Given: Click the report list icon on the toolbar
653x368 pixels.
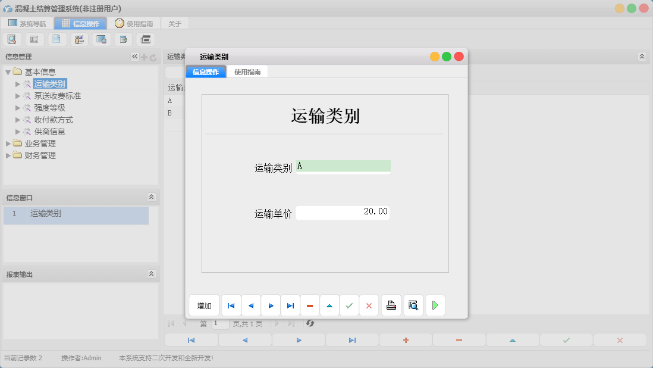Looking at the screenshot, I should (x=34, y=39).
